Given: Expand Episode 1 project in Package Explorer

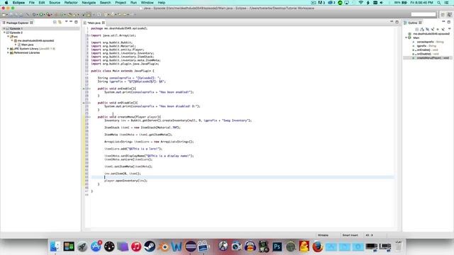Looking at the screenshot, I should 4,28.
